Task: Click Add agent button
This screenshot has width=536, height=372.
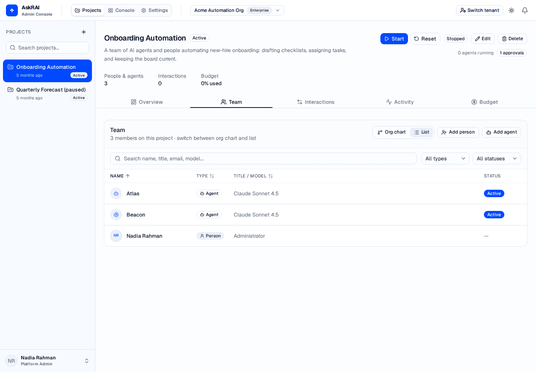Action: tap(501, 132)
